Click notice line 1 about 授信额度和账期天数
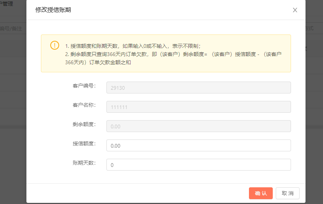323x204 pixels. point(133,46)
